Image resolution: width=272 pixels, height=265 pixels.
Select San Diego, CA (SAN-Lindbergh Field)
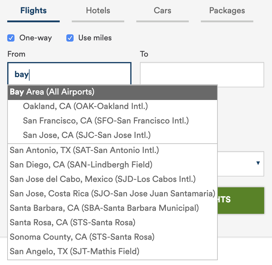(x=81, y=165)
